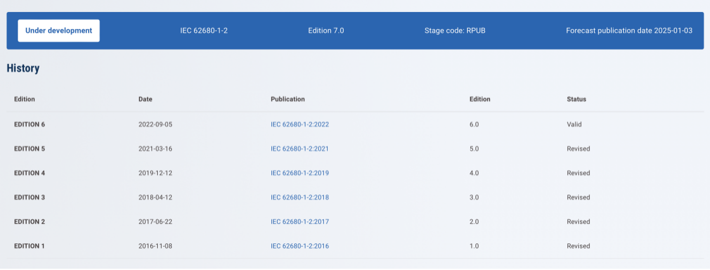Follow the IEC 62680-1-2:2018 publication link

point(299,197)
